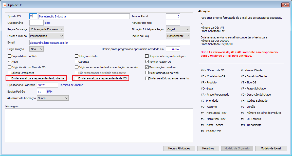Check Bloquear alteração da solução
Viewport: 292px width, 156px height.
[x=147, y=56]
